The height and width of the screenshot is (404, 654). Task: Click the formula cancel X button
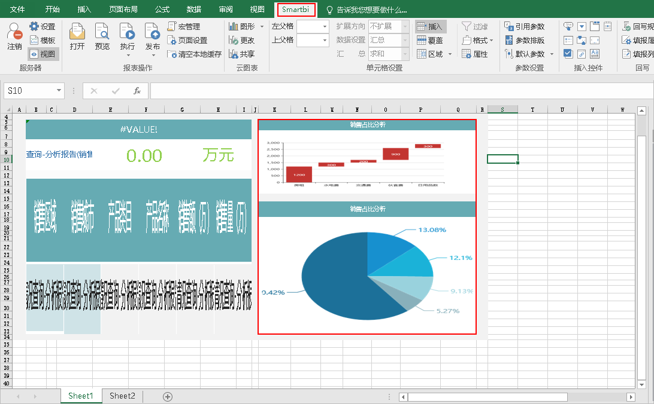(94, 91)
